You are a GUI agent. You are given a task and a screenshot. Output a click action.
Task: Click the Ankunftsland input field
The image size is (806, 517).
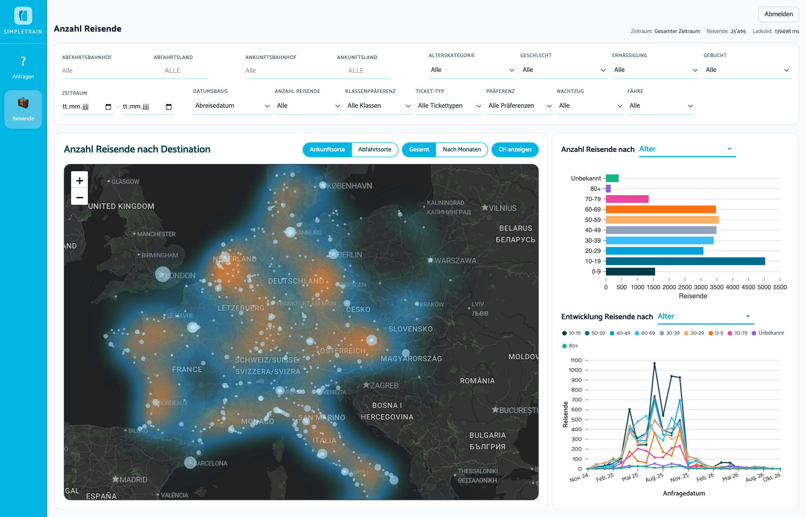click(364, 70)
